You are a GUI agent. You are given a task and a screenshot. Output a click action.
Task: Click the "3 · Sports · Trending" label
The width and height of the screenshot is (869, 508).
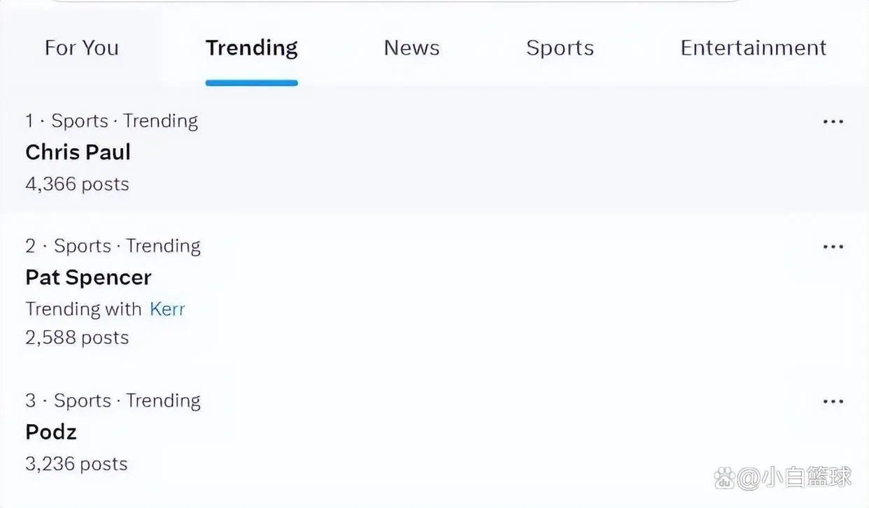113,400
